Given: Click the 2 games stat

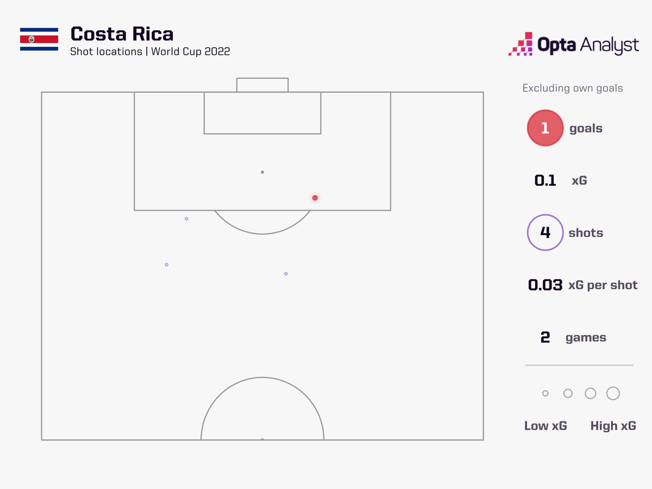Looking at the screenshot, I should tap(573, 337).
